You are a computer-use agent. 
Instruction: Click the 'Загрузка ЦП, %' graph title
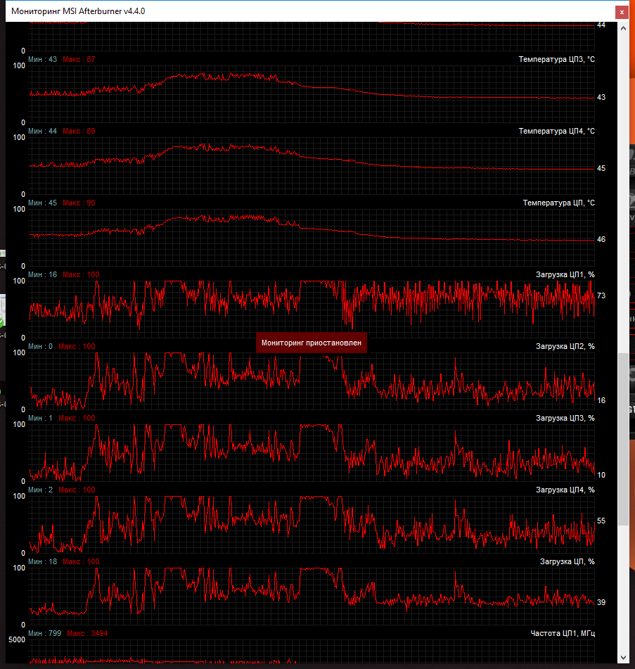[567, 561]
